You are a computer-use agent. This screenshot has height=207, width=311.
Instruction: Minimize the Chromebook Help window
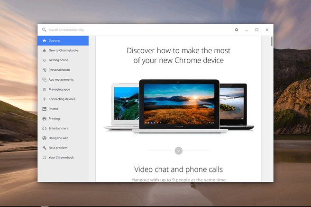(x=247, y=30)
